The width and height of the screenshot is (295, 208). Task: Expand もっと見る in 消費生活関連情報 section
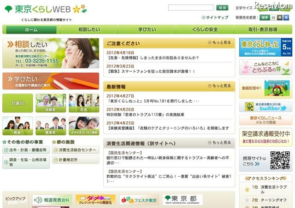(x=219, y=143)
